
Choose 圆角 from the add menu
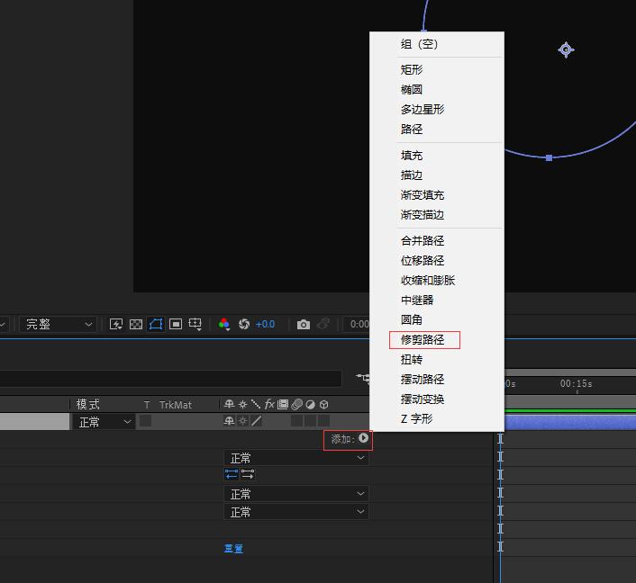[x=437, y=320]
